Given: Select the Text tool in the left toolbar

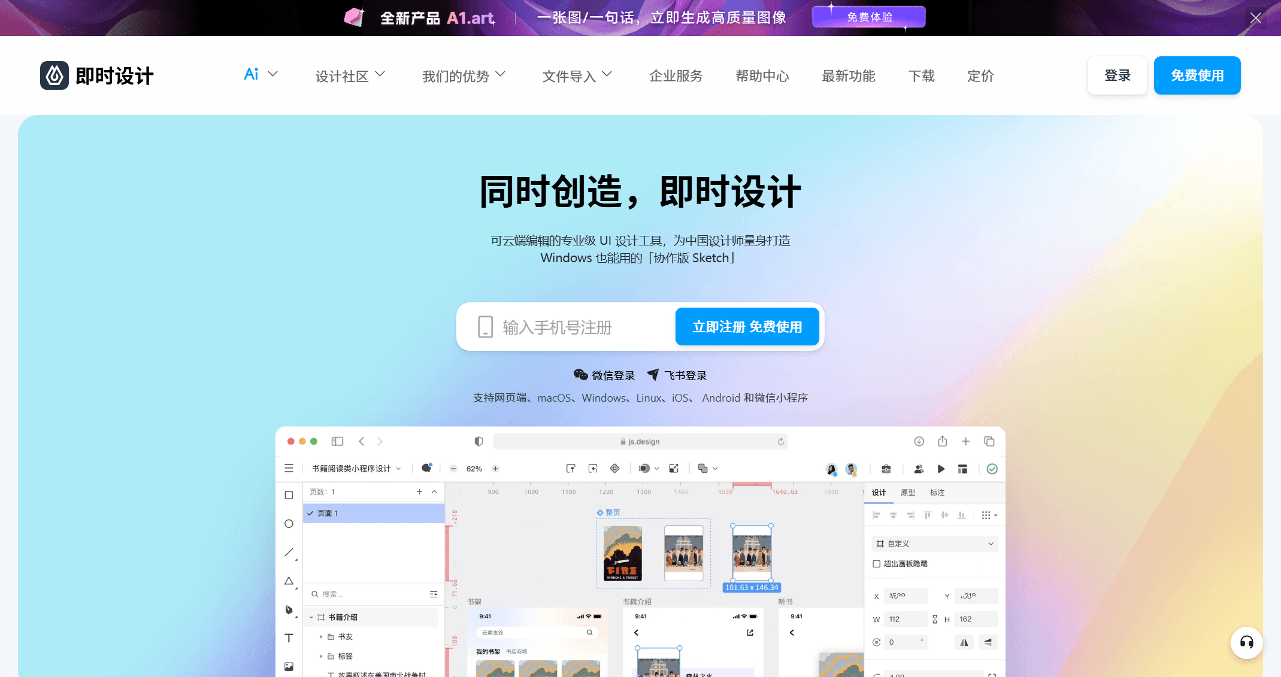Looking at the screenshot, I should (x=289, y=638).
